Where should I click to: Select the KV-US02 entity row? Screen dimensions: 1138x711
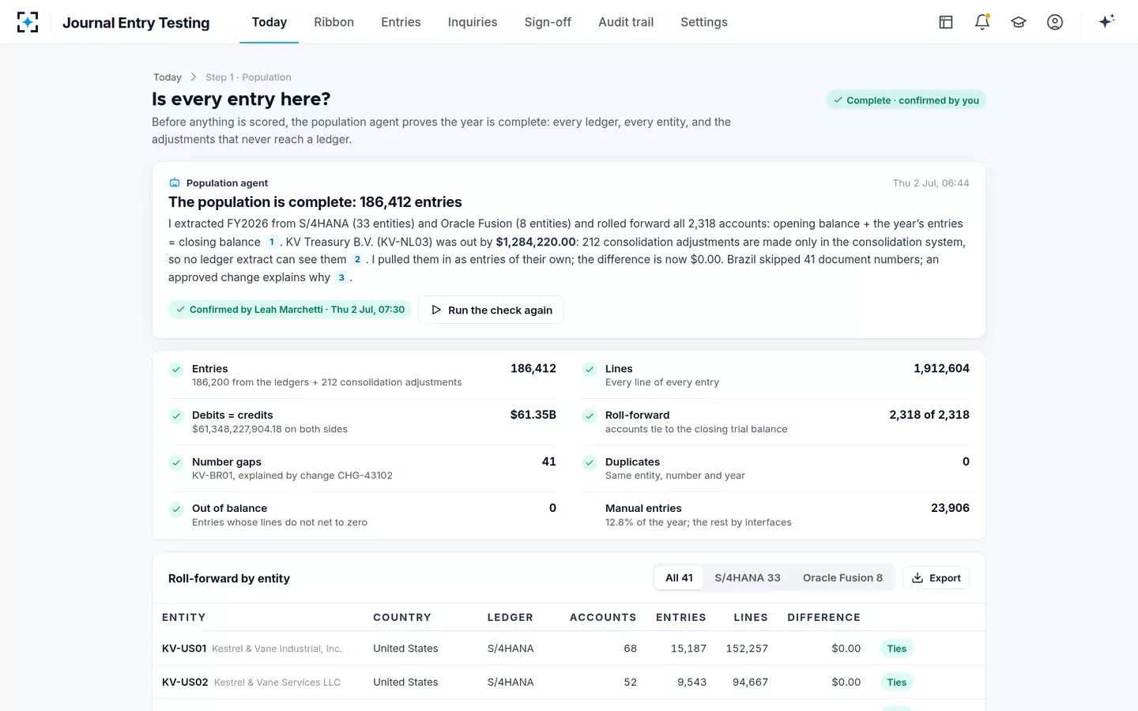569,683
